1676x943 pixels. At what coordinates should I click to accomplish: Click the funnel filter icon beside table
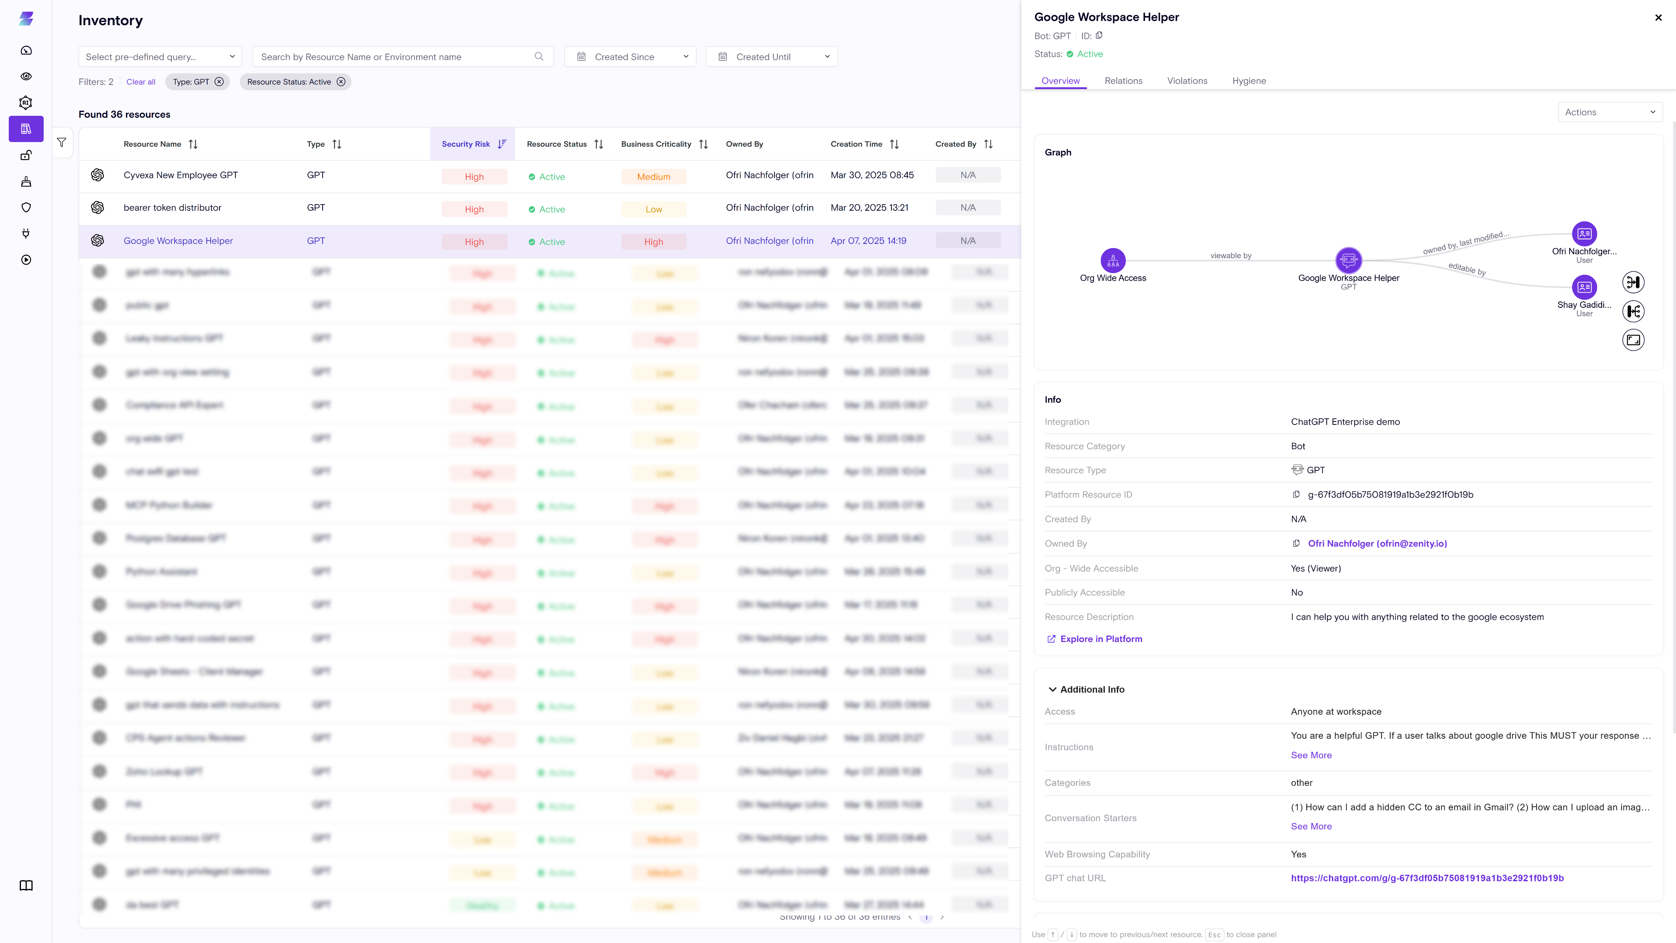62,142
